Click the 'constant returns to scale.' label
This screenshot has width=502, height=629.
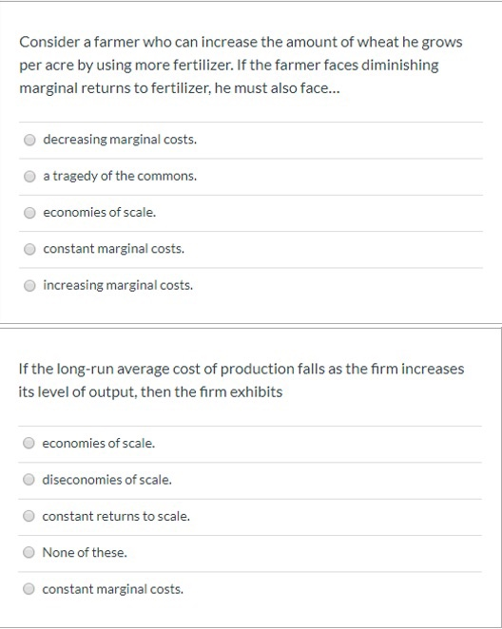[x=116, y=516]
